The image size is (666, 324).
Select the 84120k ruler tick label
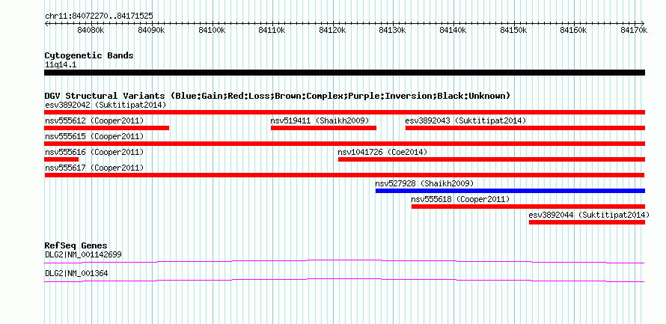(x=332, y=30)
